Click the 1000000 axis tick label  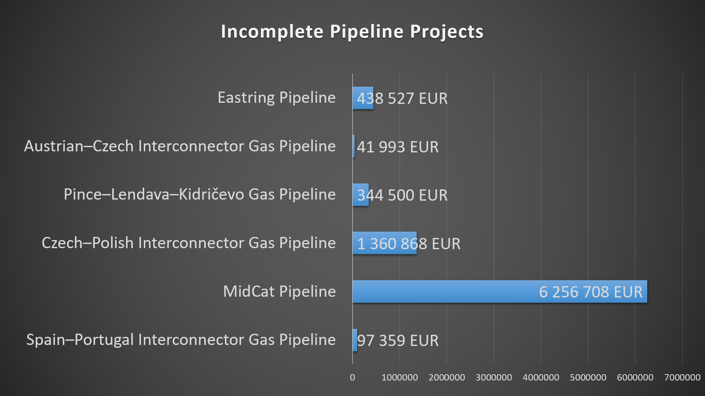[x=399, y=377]
